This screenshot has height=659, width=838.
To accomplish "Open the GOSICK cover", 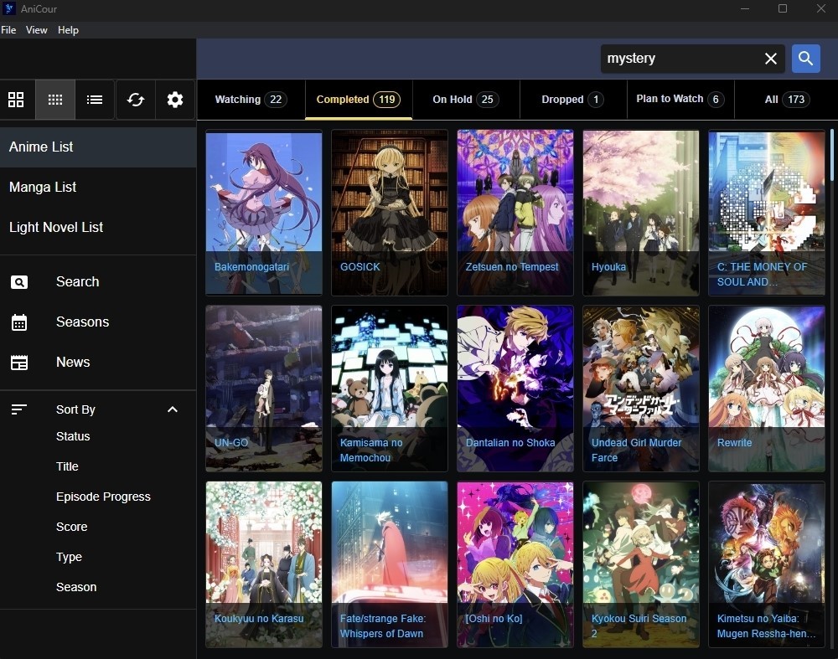I will click(x=390, y=213).
